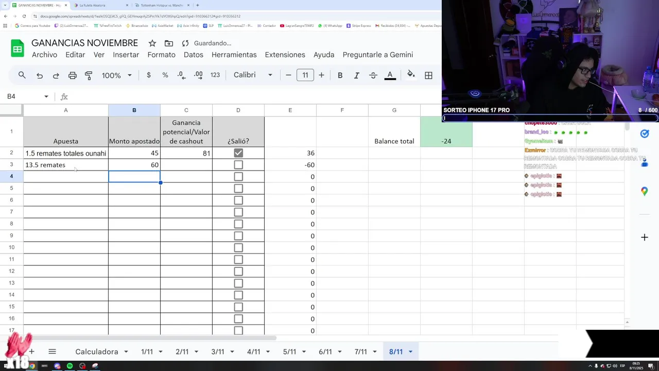This screenshot has height=371, width=659.
Task: Check the ¿Salió? box in row 12
Action: pos(238,272)
